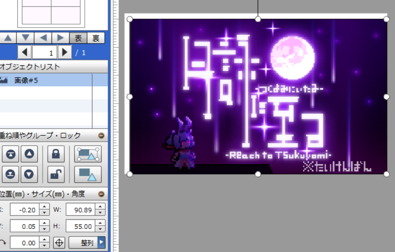Screen dimensions: 395x252
Task: Click the top-right image resize handle
Action: 386,19
